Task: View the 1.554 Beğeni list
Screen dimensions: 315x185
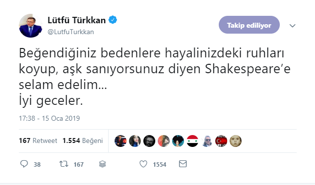Action: pos(82,140)
